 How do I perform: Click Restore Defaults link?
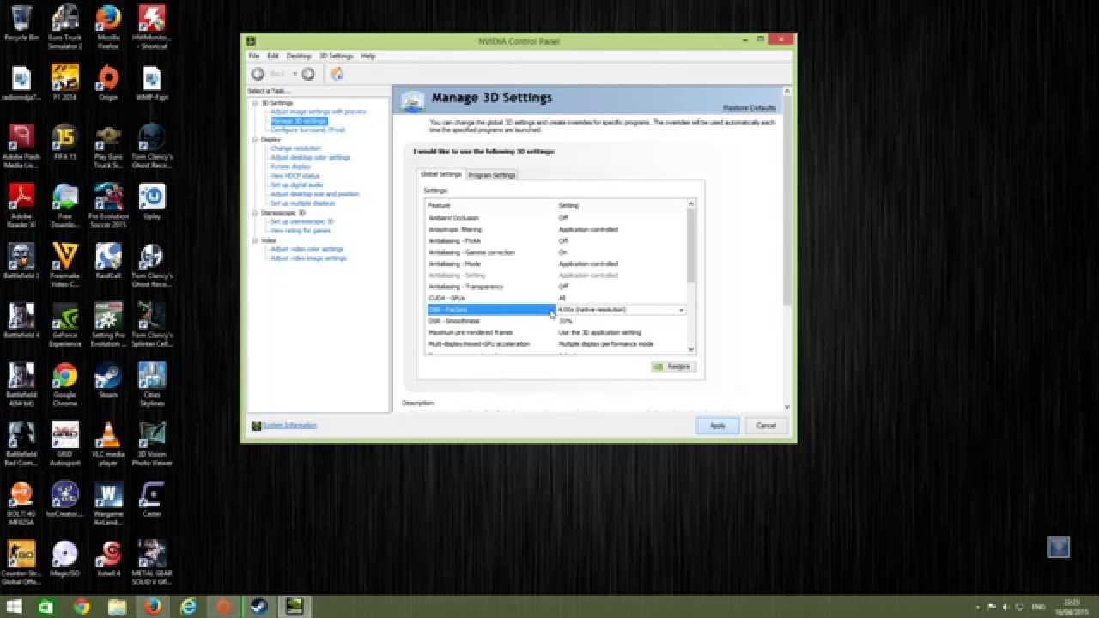[750, 108]
